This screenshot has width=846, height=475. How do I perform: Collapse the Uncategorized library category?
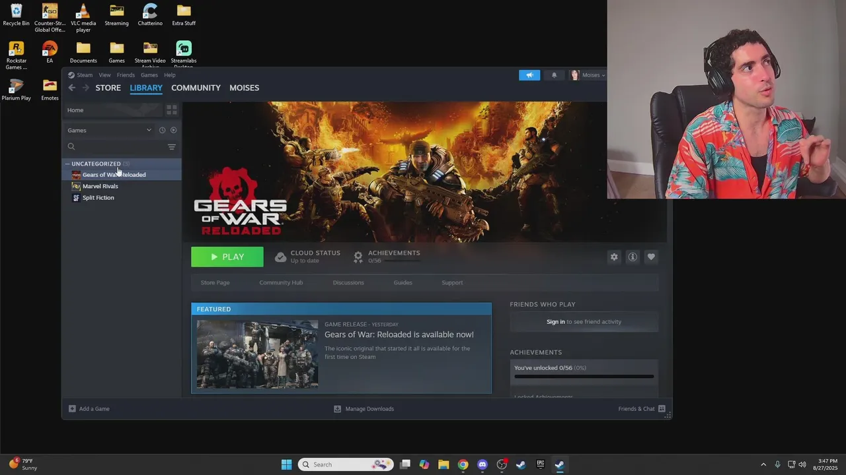tap(67, 164)
